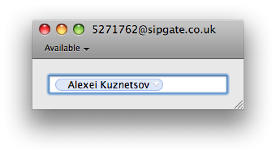The image size is (276, 154).
Task: Click the arrow beside Available
Action: point(86,49)
